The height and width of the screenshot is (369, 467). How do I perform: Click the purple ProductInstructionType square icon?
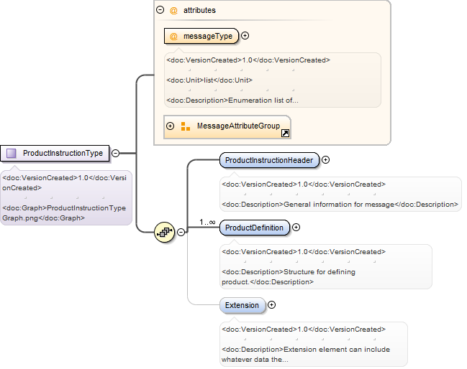coord(12,154)
